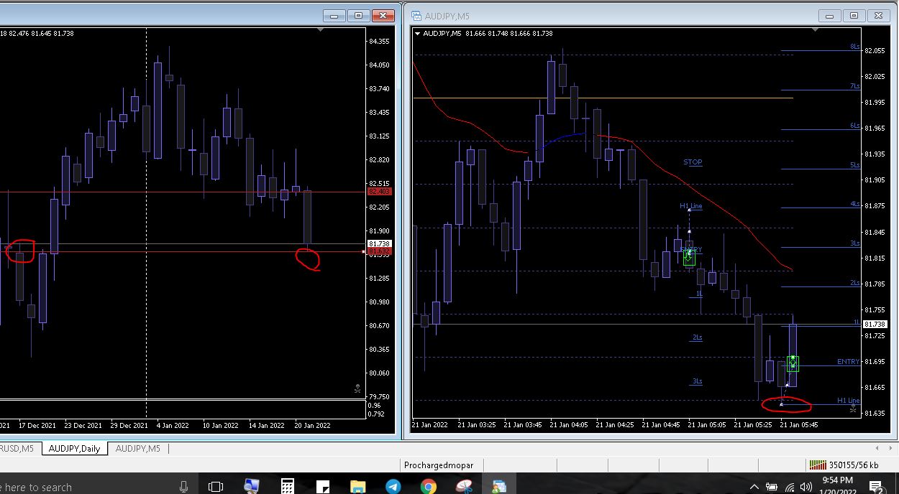Select the 5Ls level label

click(x=854, y=165)
